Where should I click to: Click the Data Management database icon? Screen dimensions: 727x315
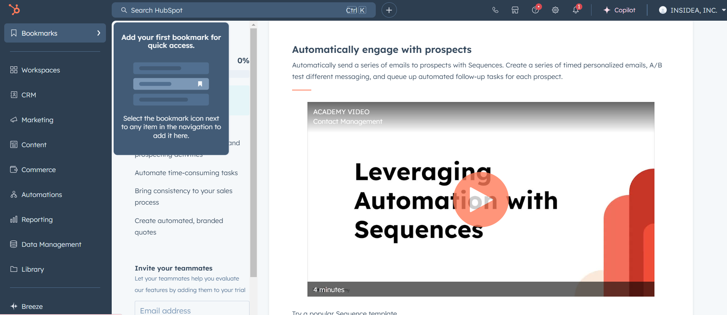[14, 244]
